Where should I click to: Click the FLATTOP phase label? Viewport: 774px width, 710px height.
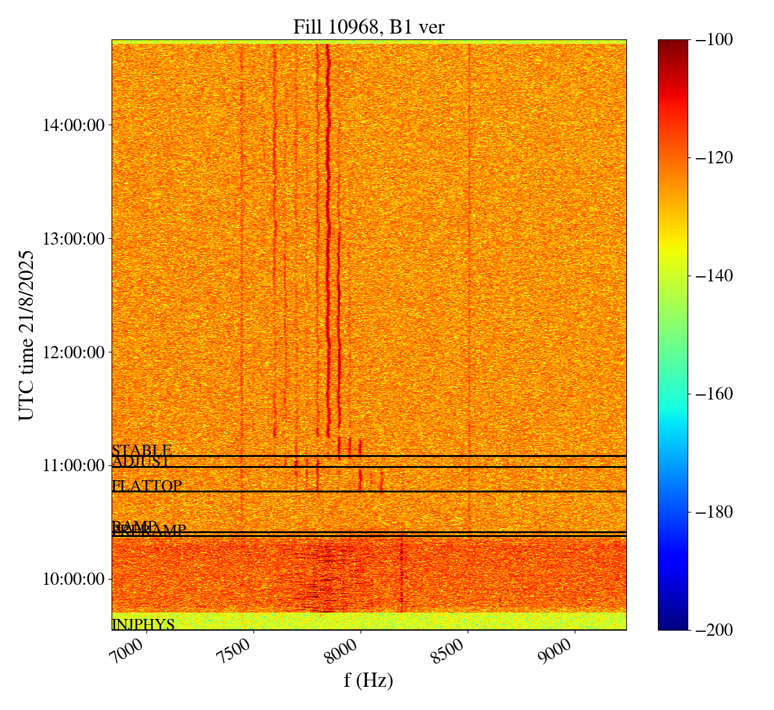146,486
